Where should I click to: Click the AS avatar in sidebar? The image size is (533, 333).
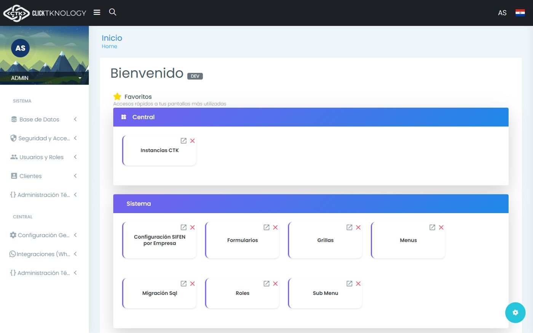click(21, 48)
